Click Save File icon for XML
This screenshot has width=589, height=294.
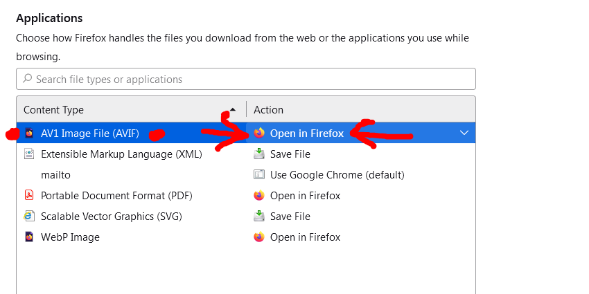(259, 154)
